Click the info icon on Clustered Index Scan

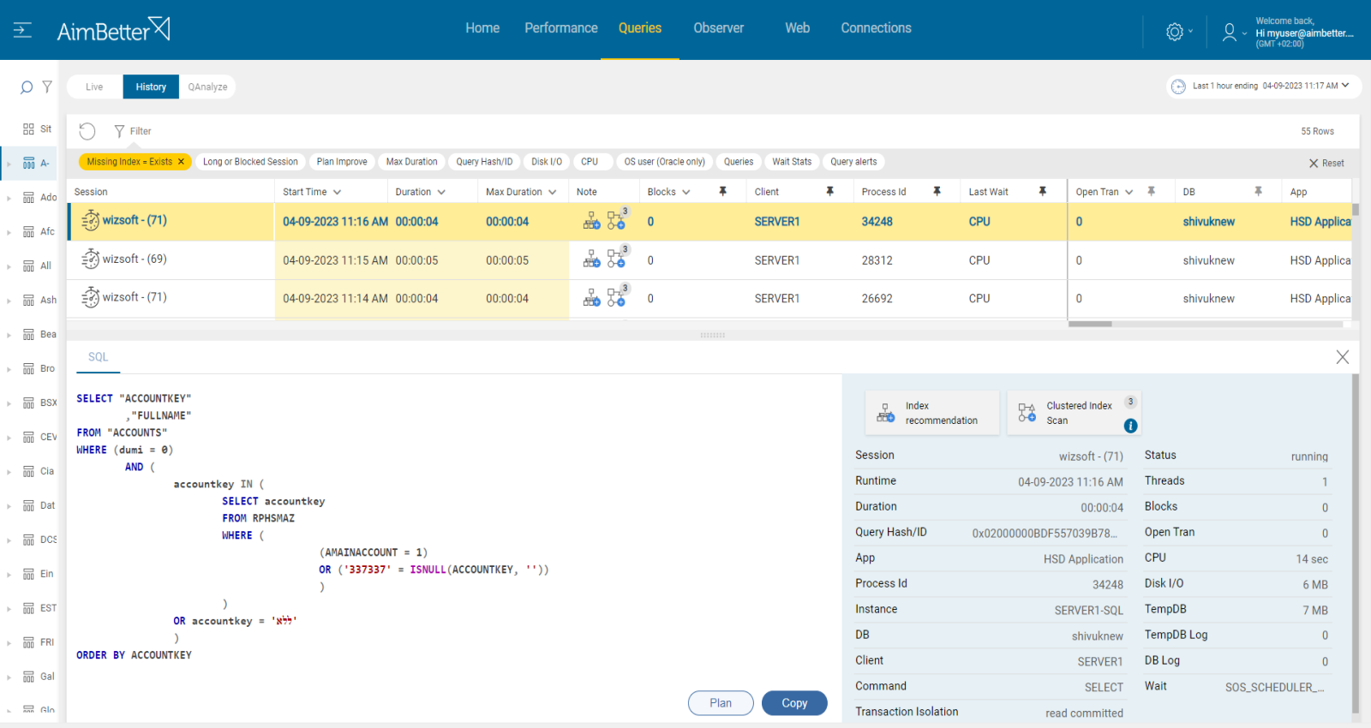pyautogui.click(x=1130, y=426)
